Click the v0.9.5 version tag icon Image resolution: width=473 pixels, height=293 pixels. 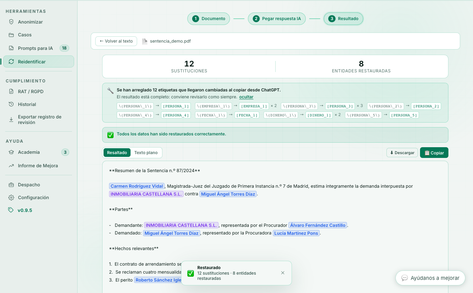[11, 210]
